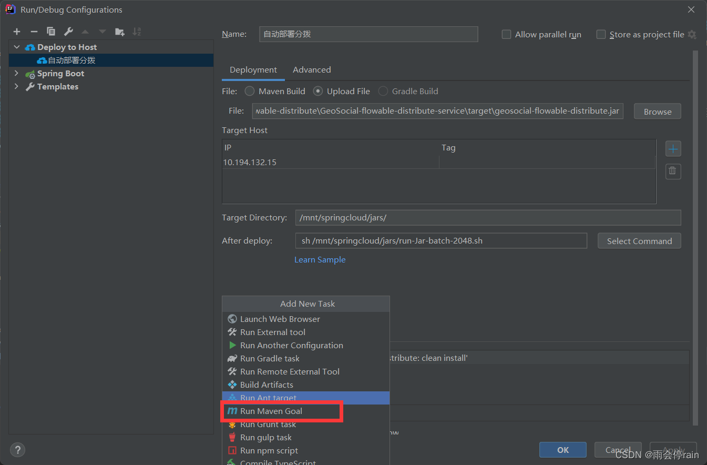
Task: Expand the Templates tree node
Action: pyautogui.click(x=16, y=86)
